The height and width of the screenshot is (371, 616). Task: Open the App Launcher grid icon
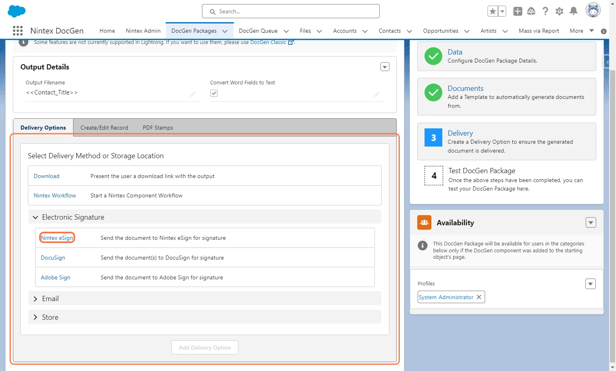pos(18,31)
